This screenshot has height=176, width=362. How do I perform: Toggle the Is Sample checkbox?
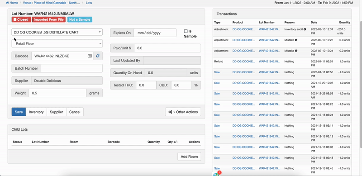point(186,31)
